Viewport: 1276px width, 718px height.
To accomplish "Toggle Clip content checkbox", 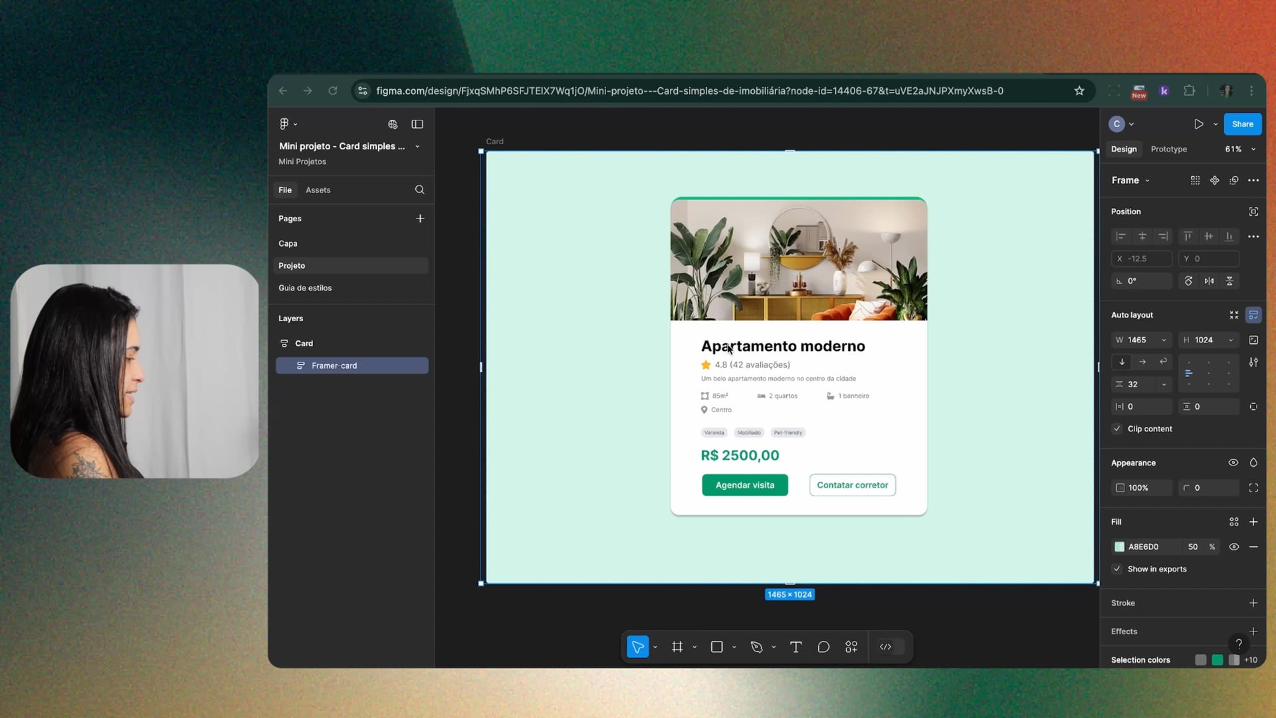I will [x=1117, y=429].
